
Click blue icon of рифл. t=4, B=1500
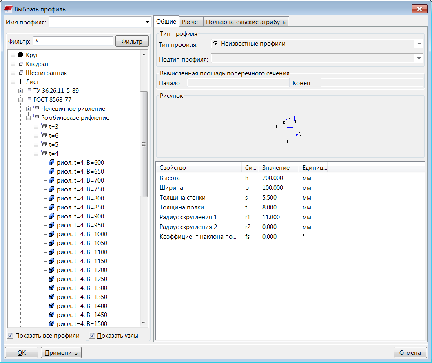[x=51, y=324]
